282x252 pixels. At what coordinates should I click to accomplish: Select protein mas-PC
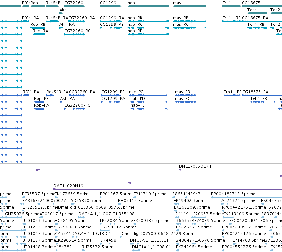coord(183,99)
